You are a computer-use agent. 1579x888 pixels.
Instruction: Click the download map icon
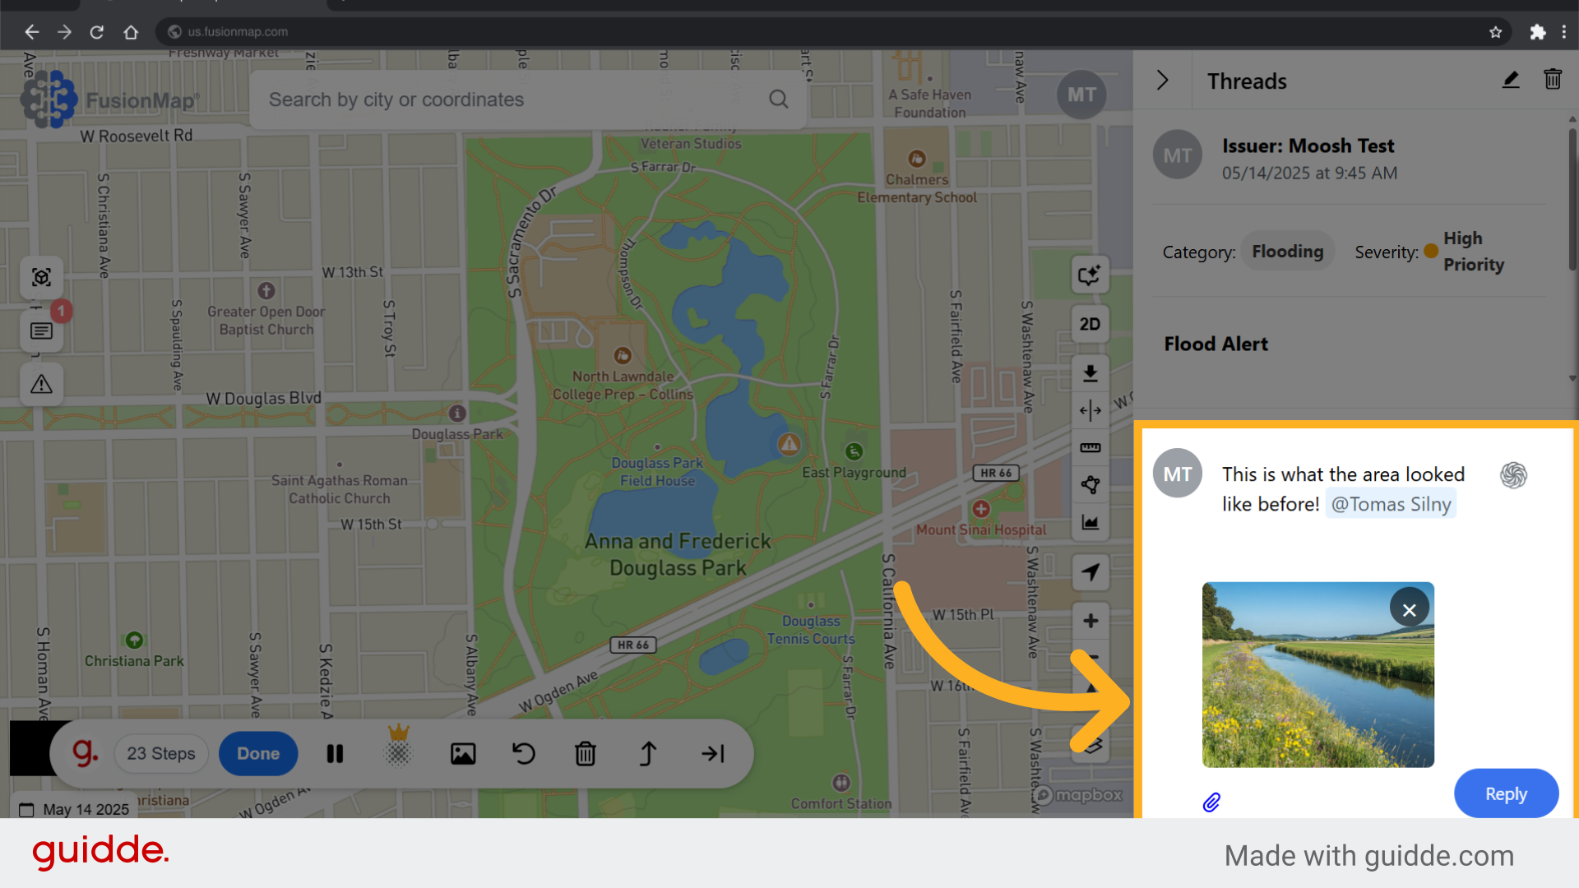1090,373
